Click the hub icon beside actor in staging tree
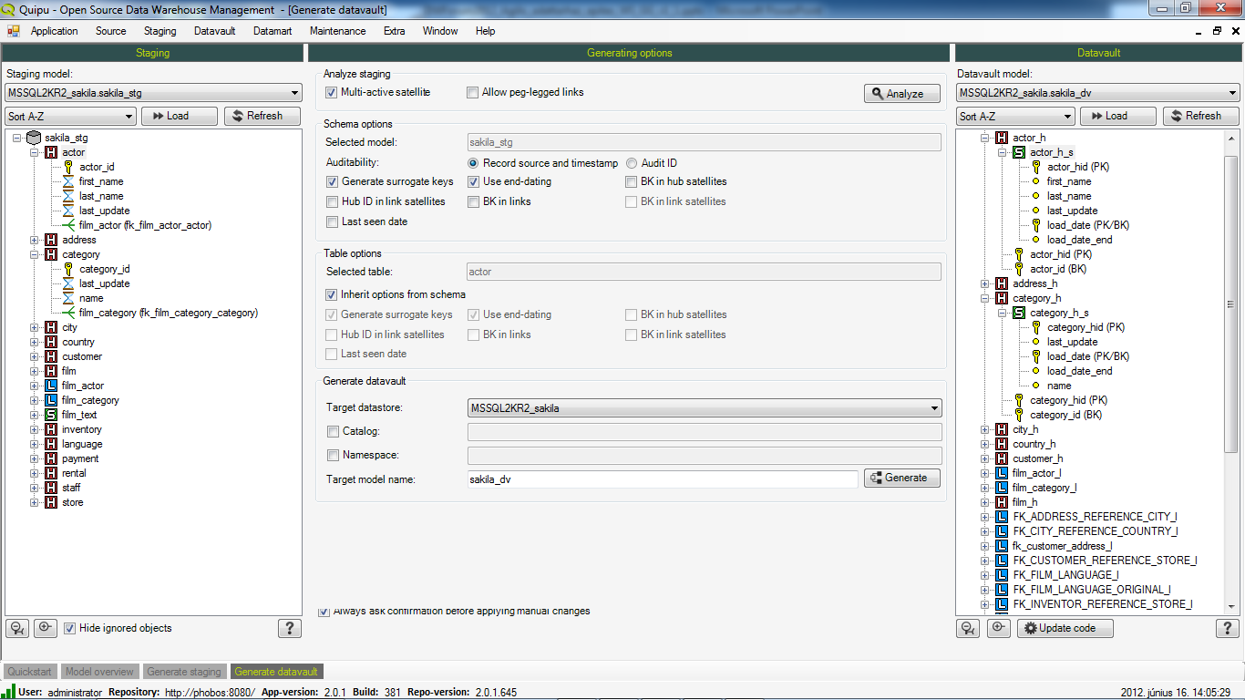 click(51, 152)
